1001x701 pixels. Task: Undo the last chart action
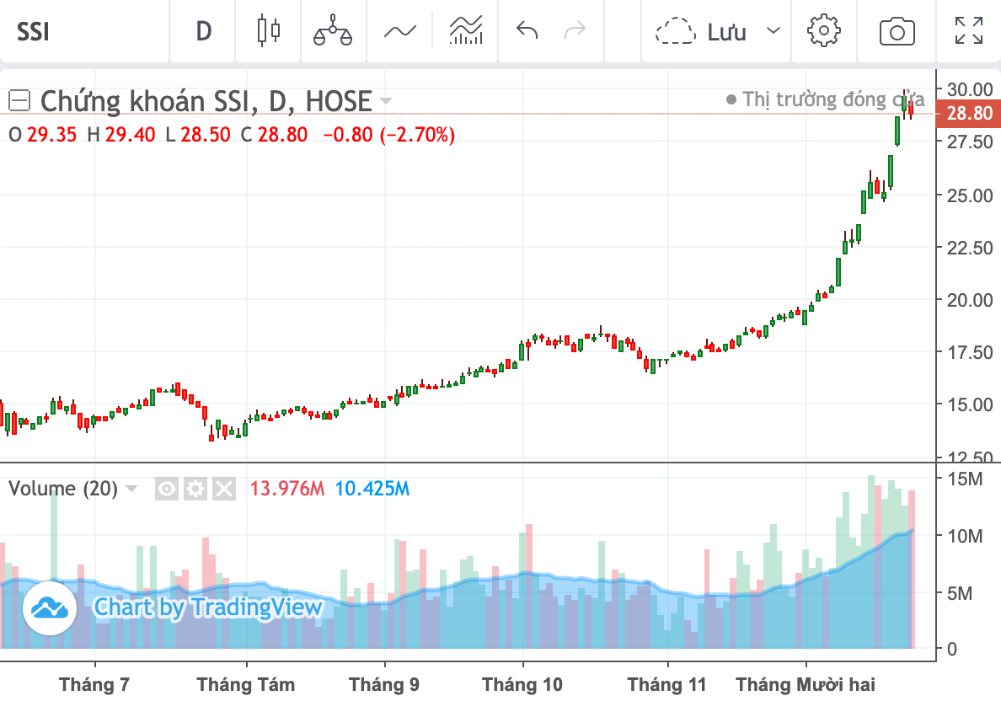click(527, 30)
